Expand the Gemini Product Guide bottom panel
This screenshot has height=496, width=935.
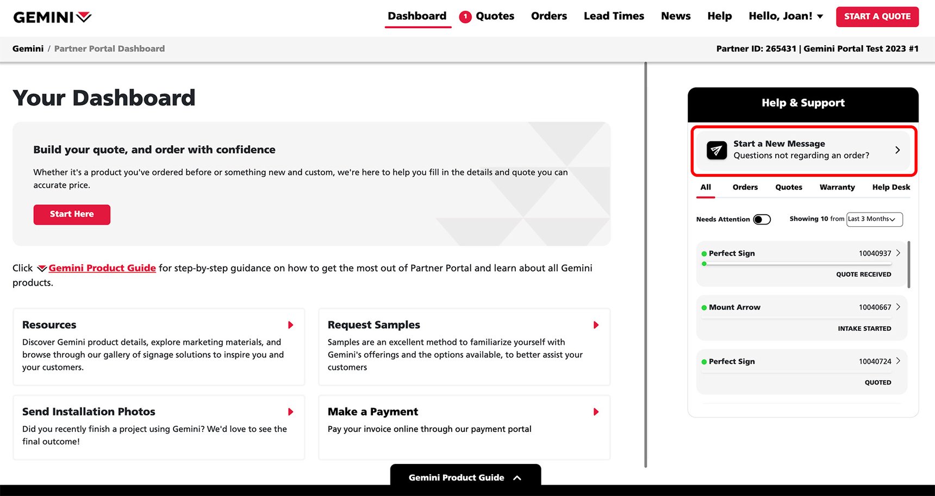(465, 477)
